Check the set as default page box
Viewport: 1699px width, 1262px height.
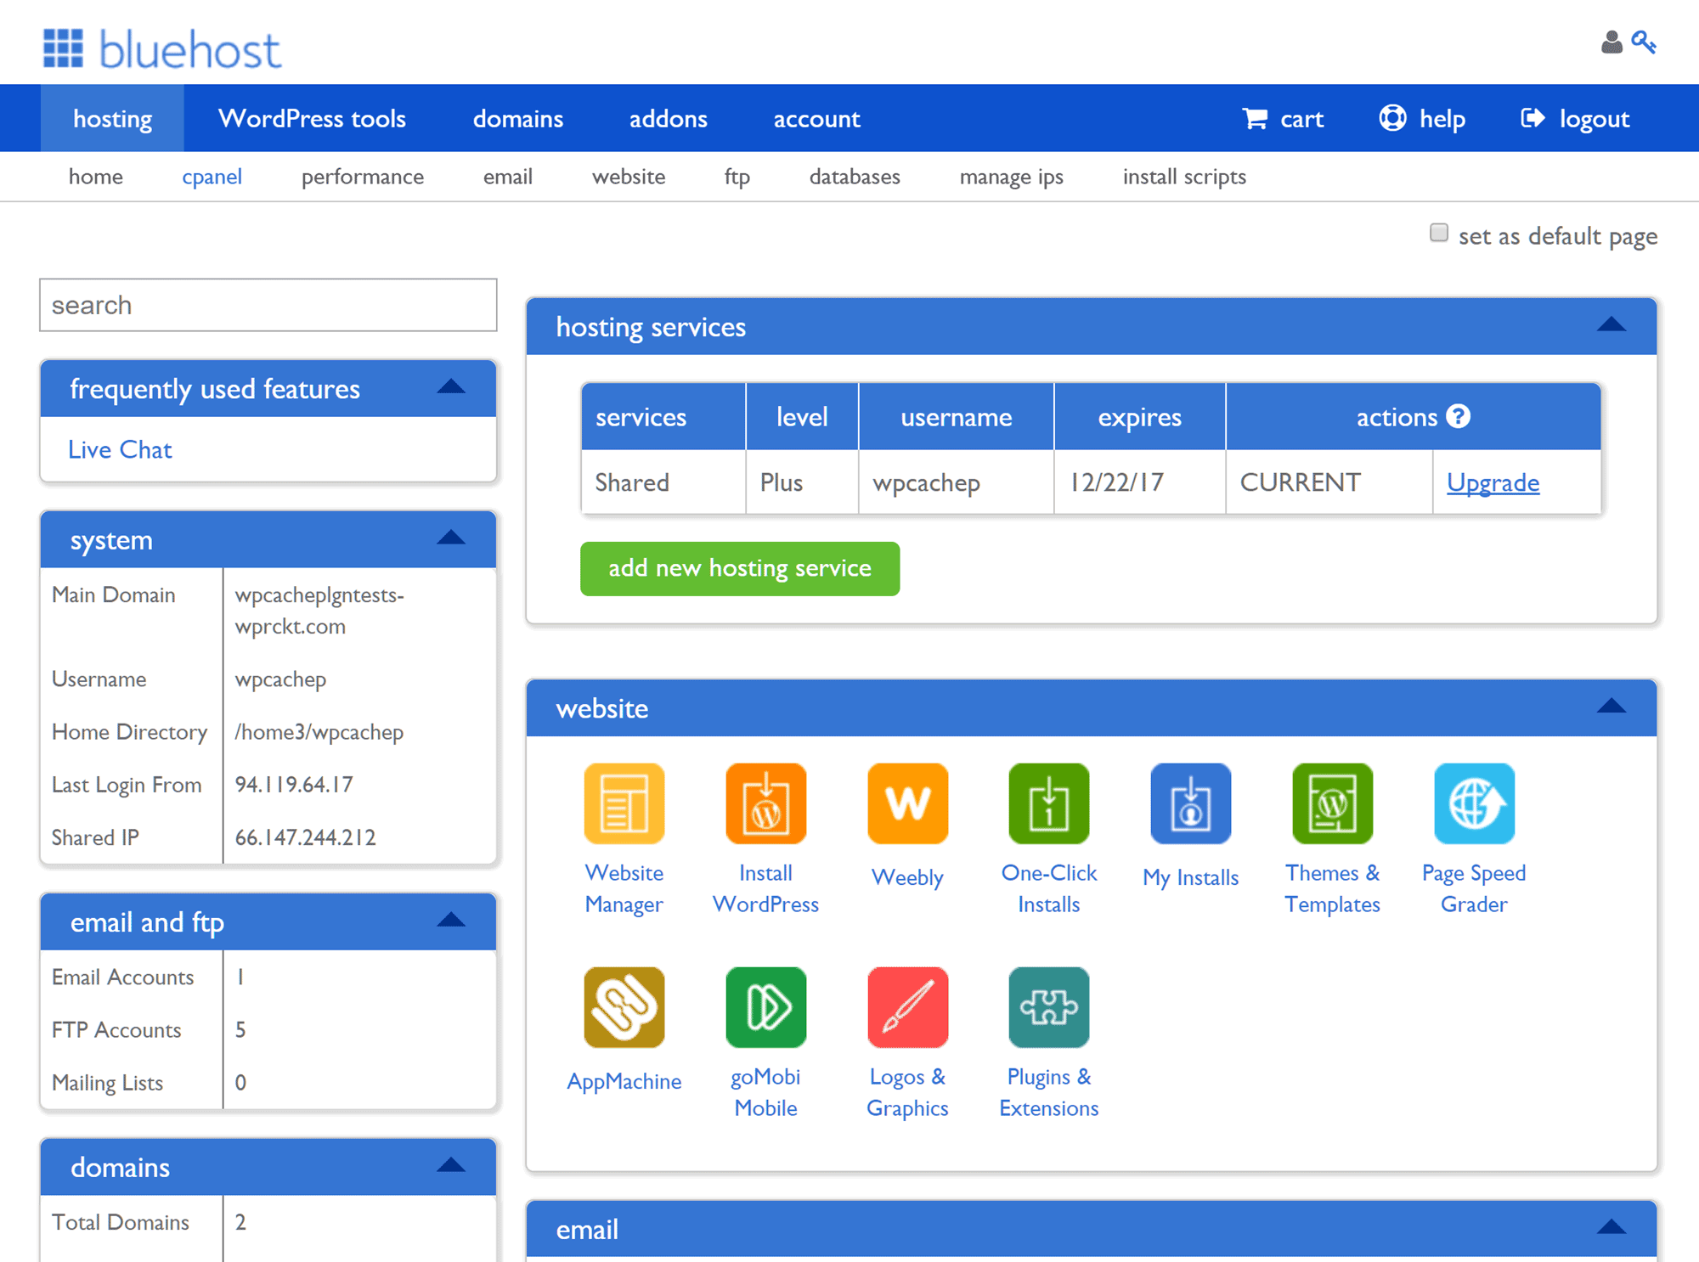(x=1439, y=233)
